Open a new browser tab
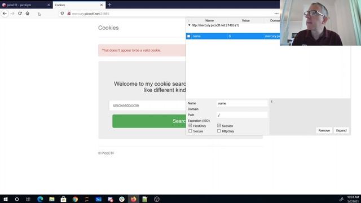Viewport: 361px width, 203px height. [x=109, y=5]
